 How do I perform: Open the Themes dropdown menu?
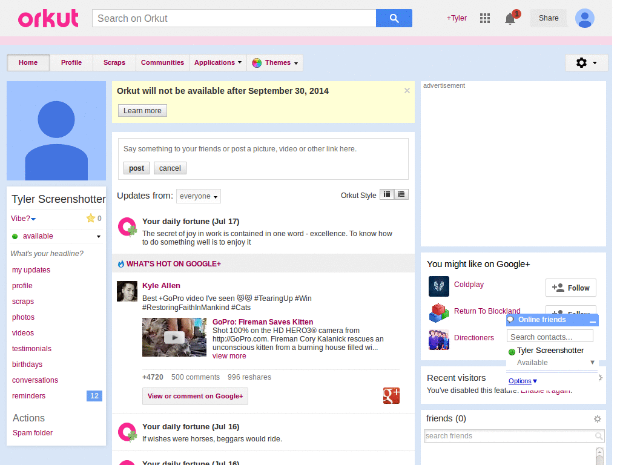[x=275, y=62]
